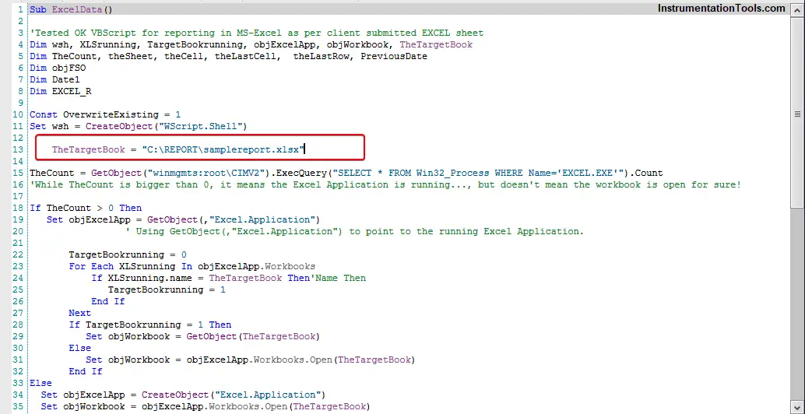Image resolution: width=805 pixels, height=414 pixels.
Task: Click 'TargetBookrunning = 0' line
Action: coord(128,255)
